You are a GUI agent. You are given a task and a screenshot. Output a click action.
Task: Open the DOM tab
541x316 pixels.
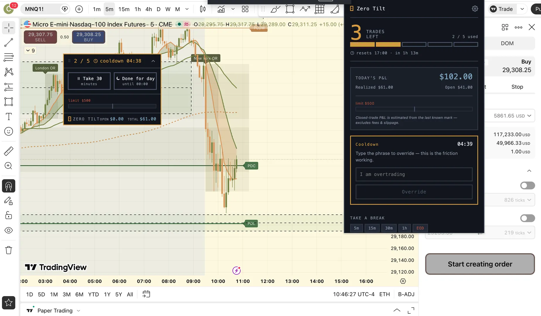point(507,43)
